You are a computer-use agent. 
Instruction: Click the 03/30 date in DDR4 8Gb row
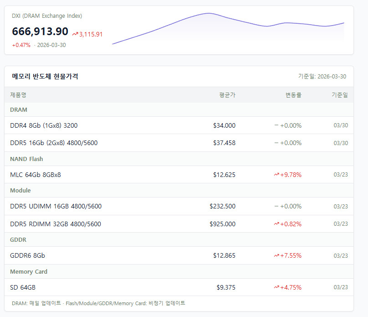pos(341,125)
